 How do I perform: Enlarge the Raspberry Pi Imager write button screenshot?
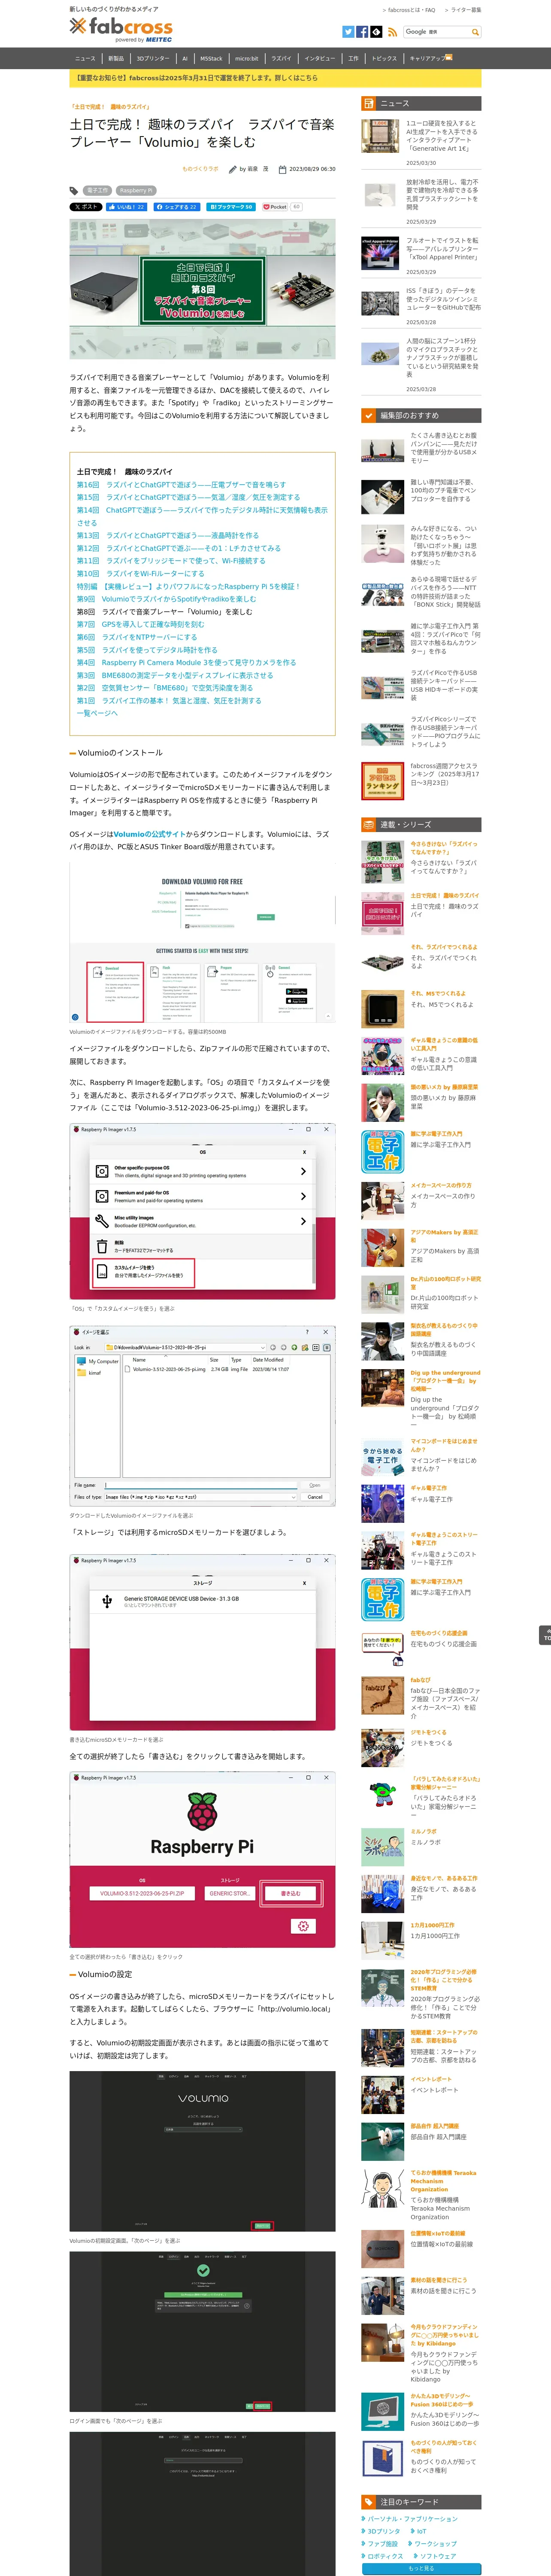(202, 1859)
